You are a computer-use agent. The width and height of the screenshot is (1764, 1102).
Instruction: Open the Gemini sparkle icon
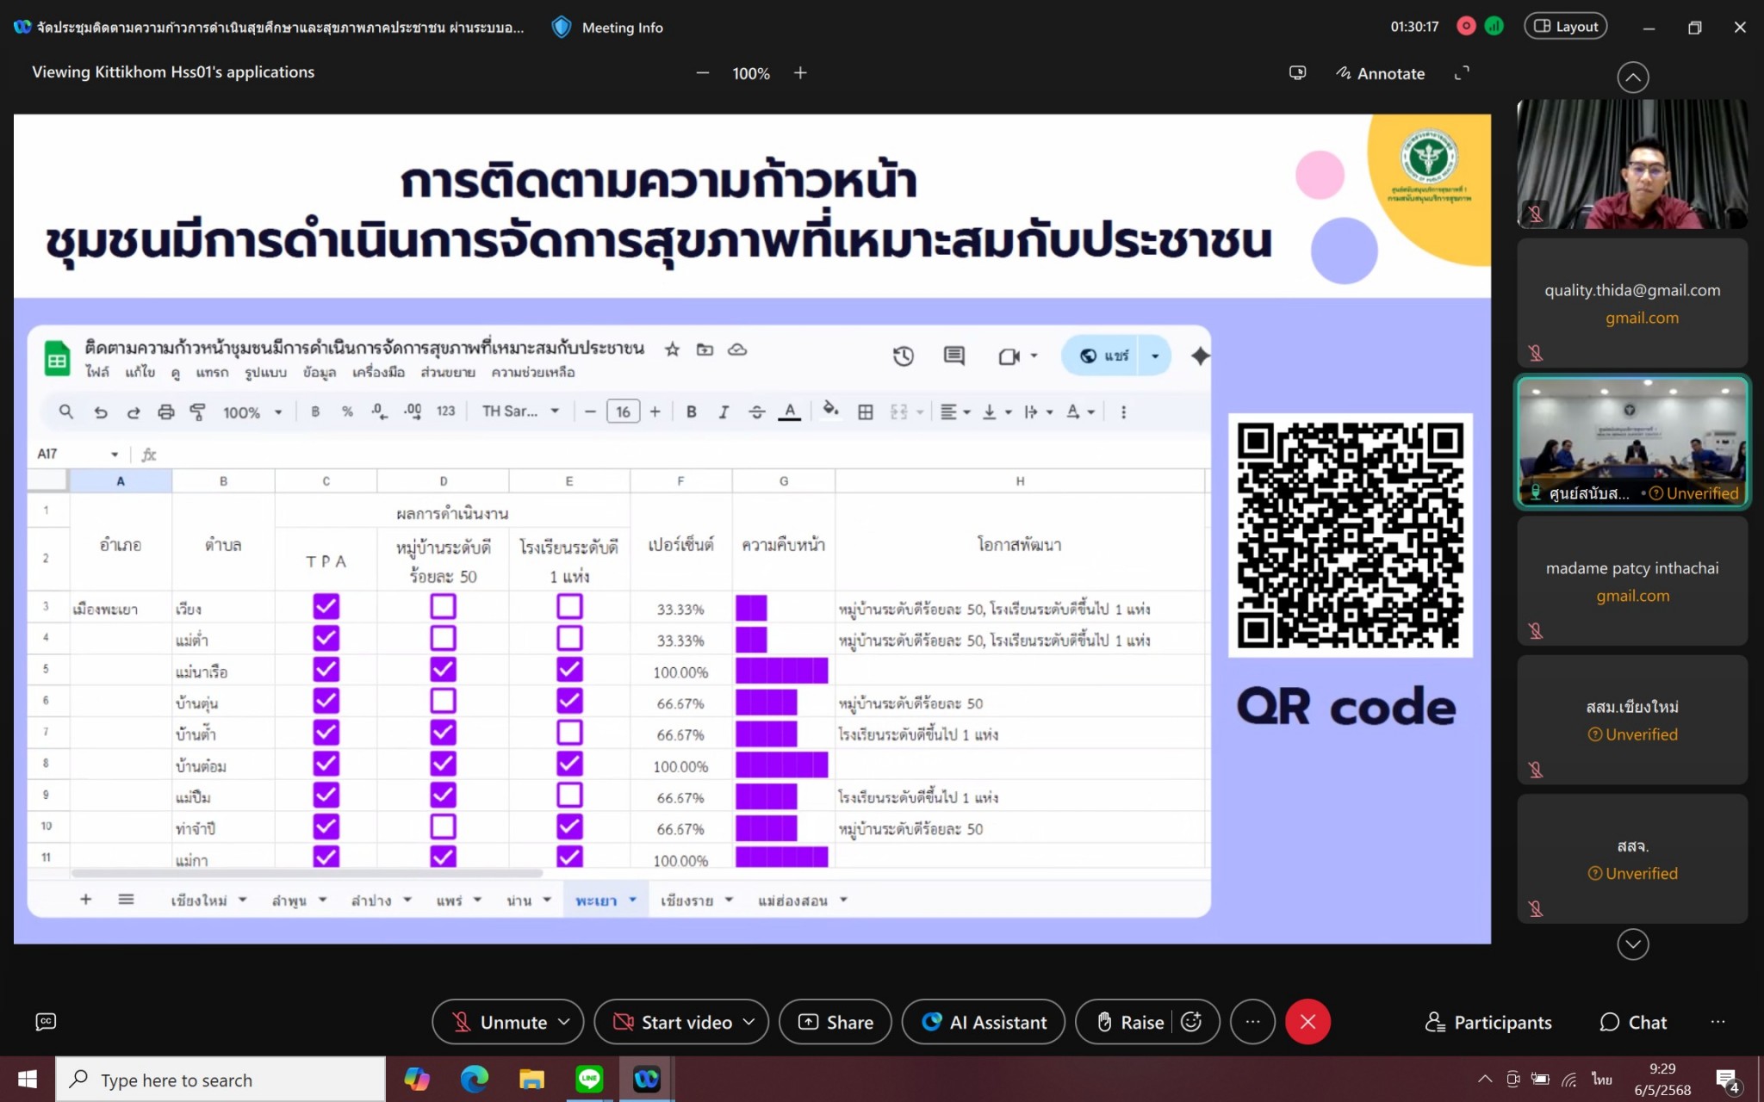coord(1200,356)
